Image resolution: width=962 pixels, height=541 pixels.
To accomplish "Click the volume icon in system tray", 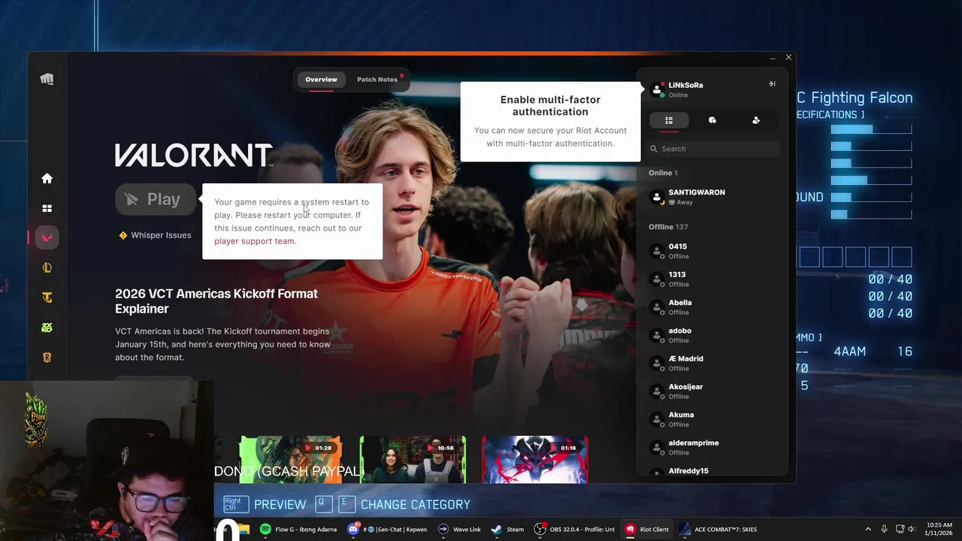I will 912,529.
